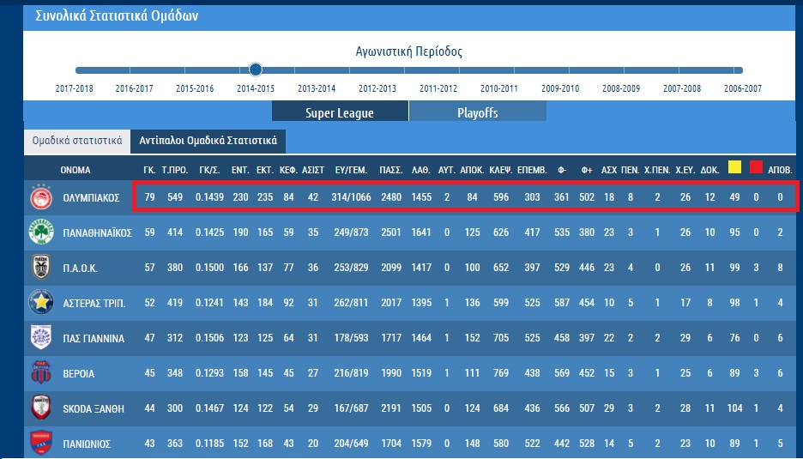Click the ΒΕΡΟΙΑ team crest
Viewport: 803px width, 459px height.
coord(41,373)
